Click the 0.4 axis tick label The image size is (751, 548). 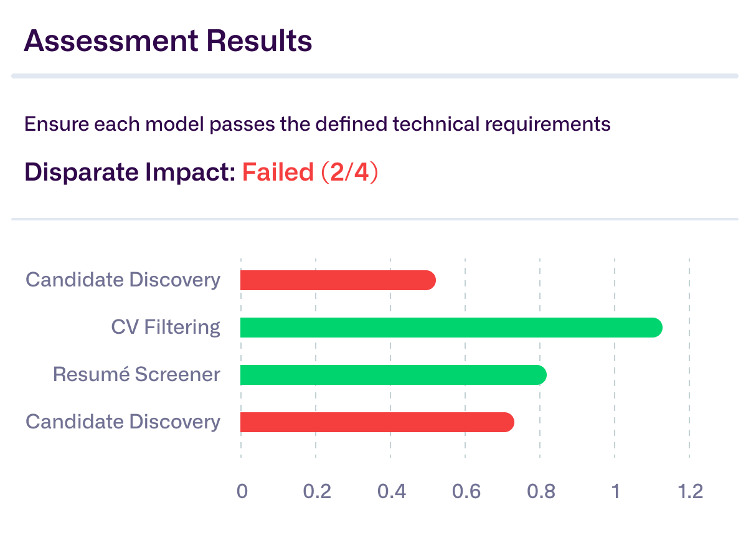pyautogui.click(x=391, y=491)
